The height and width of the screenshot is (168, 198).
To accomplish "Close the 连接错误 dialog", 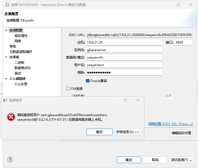I will 138,100.
